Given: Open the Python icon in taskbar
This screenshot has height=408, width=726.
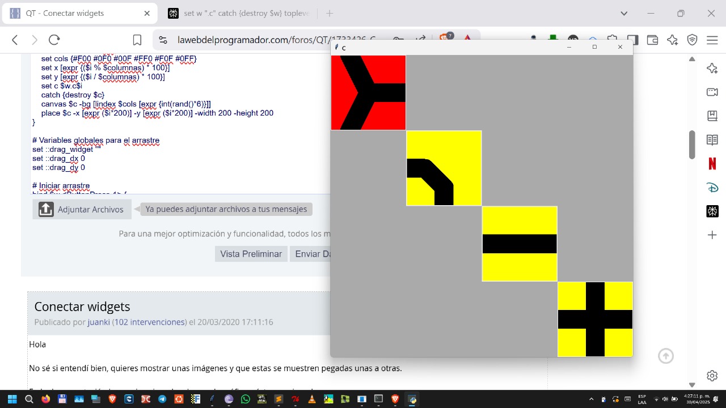Looking at the screenshot, I should 412,399.
